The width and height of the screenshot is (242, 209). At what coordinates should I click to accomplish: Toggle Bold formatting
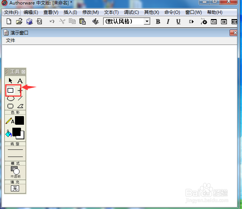(x=158, y=21)
